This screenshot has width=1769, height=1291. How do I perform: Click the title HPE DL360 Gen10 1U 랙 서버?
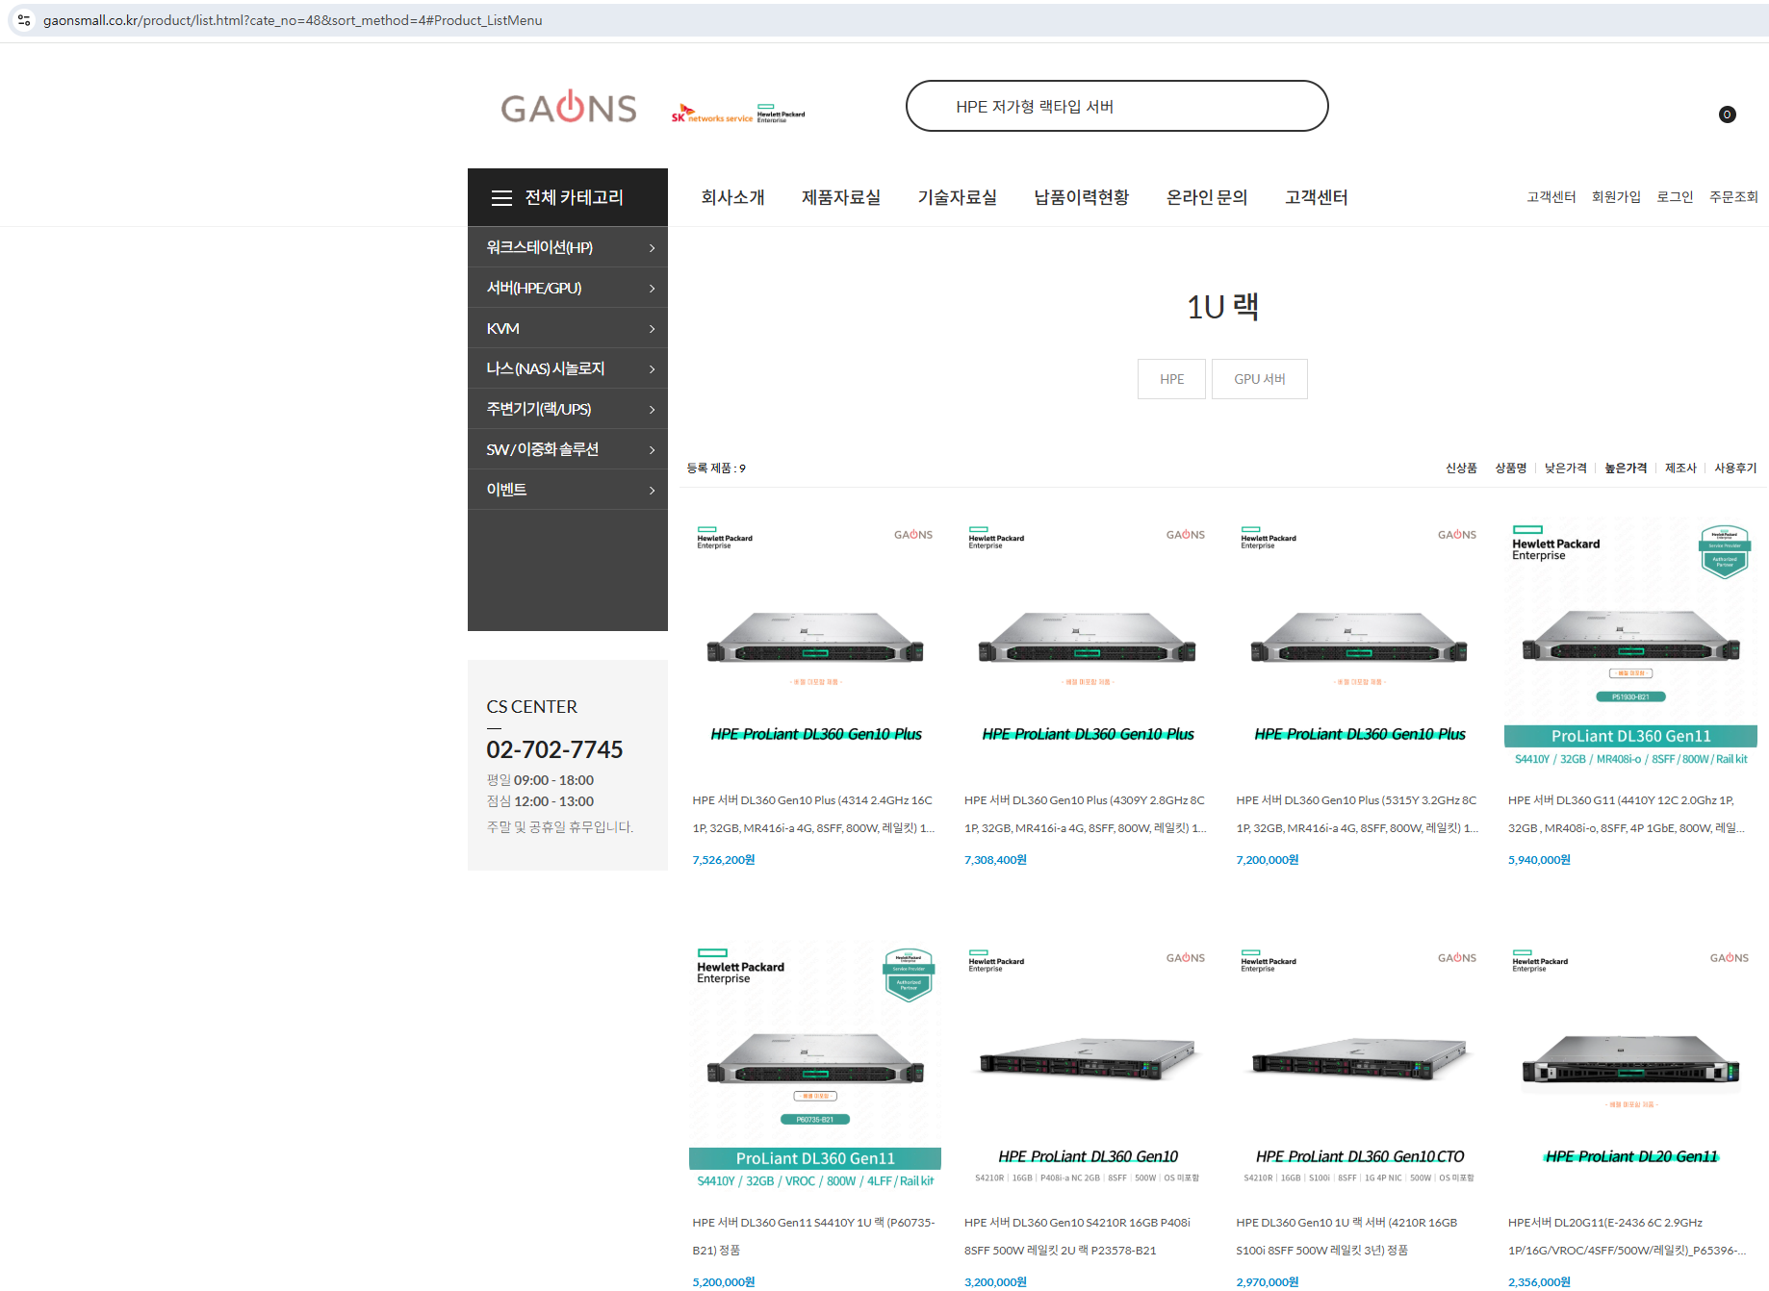(x=1347, y=1236)
